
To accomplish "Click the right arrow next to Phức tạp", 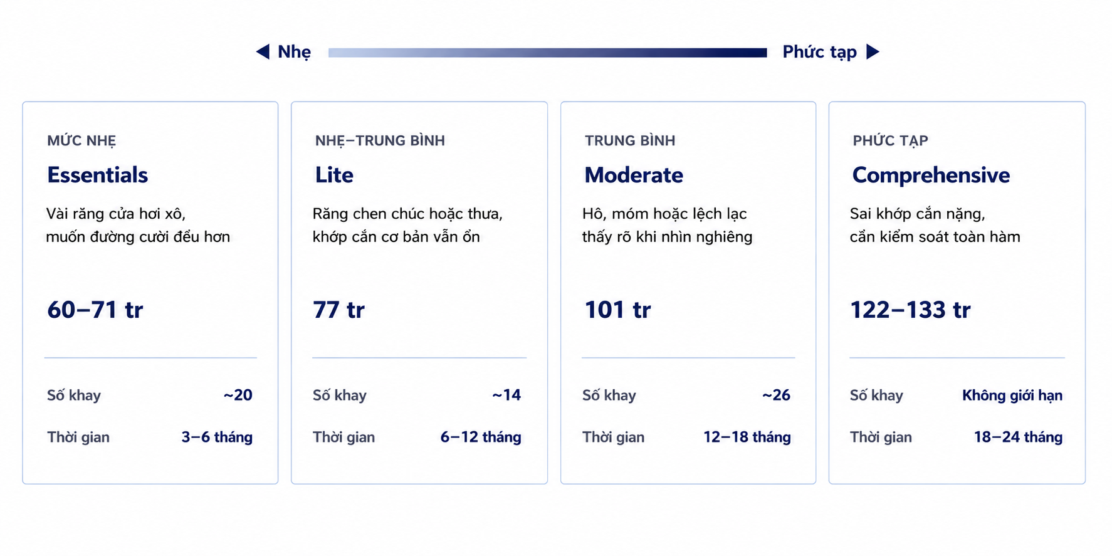I will pyautogui.click(x=873, y=51).
